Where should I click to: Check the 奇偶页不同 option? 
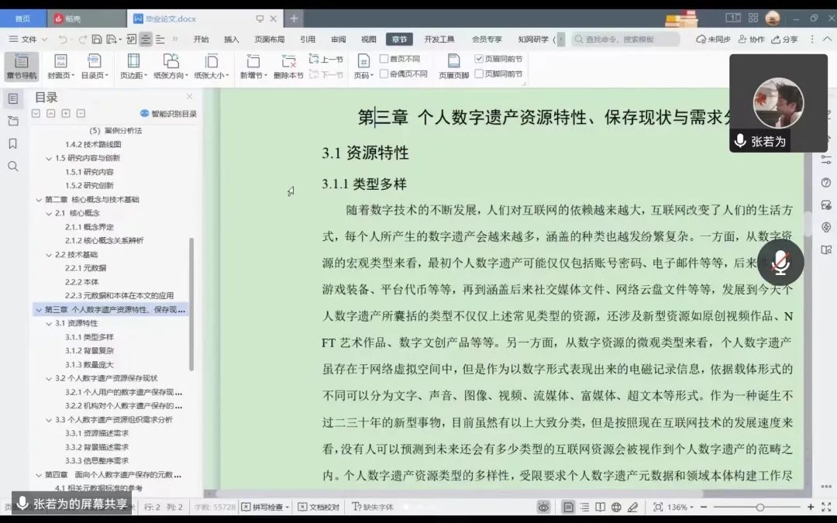tap(384, 74)
